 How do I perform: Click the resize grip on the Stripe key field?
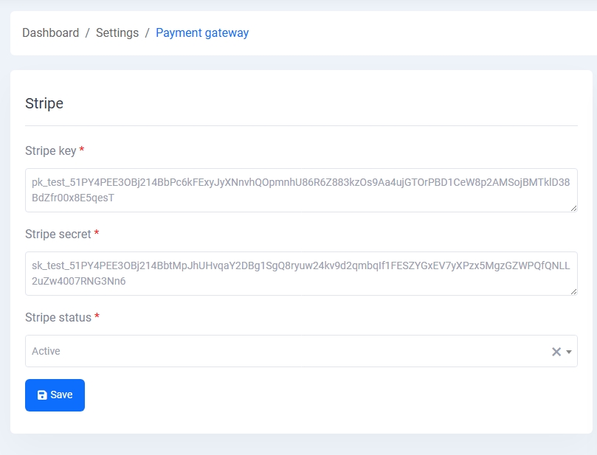click(574, 208)
